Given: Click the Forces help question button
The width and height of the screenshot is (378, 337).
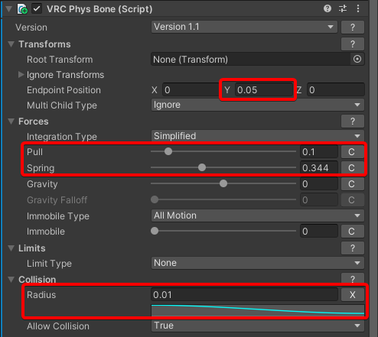Looking at the screenshot, I should pos(353,122).
